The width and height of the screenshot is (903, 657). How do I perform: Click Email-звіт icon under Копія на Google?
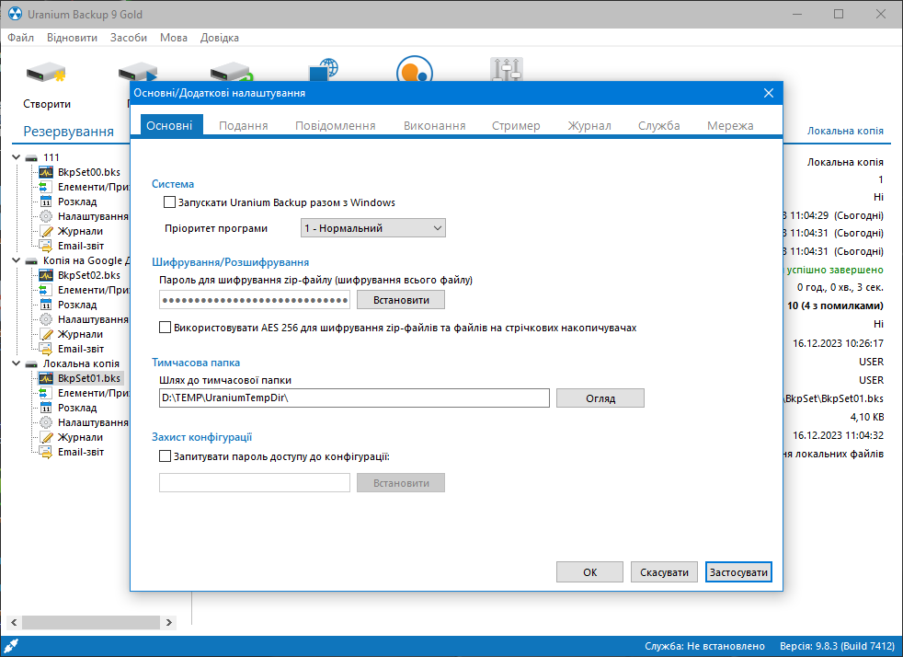click(x=46, y=349)
